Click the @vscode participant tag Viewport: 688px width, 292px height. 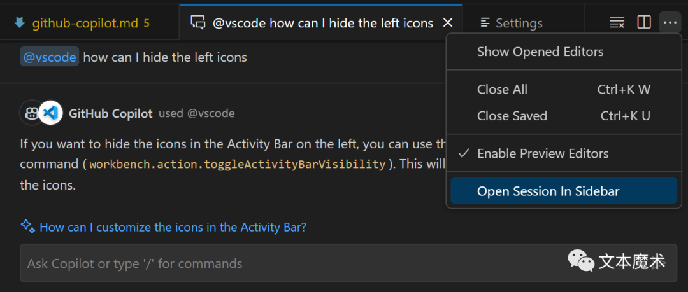tap(50, 57)
